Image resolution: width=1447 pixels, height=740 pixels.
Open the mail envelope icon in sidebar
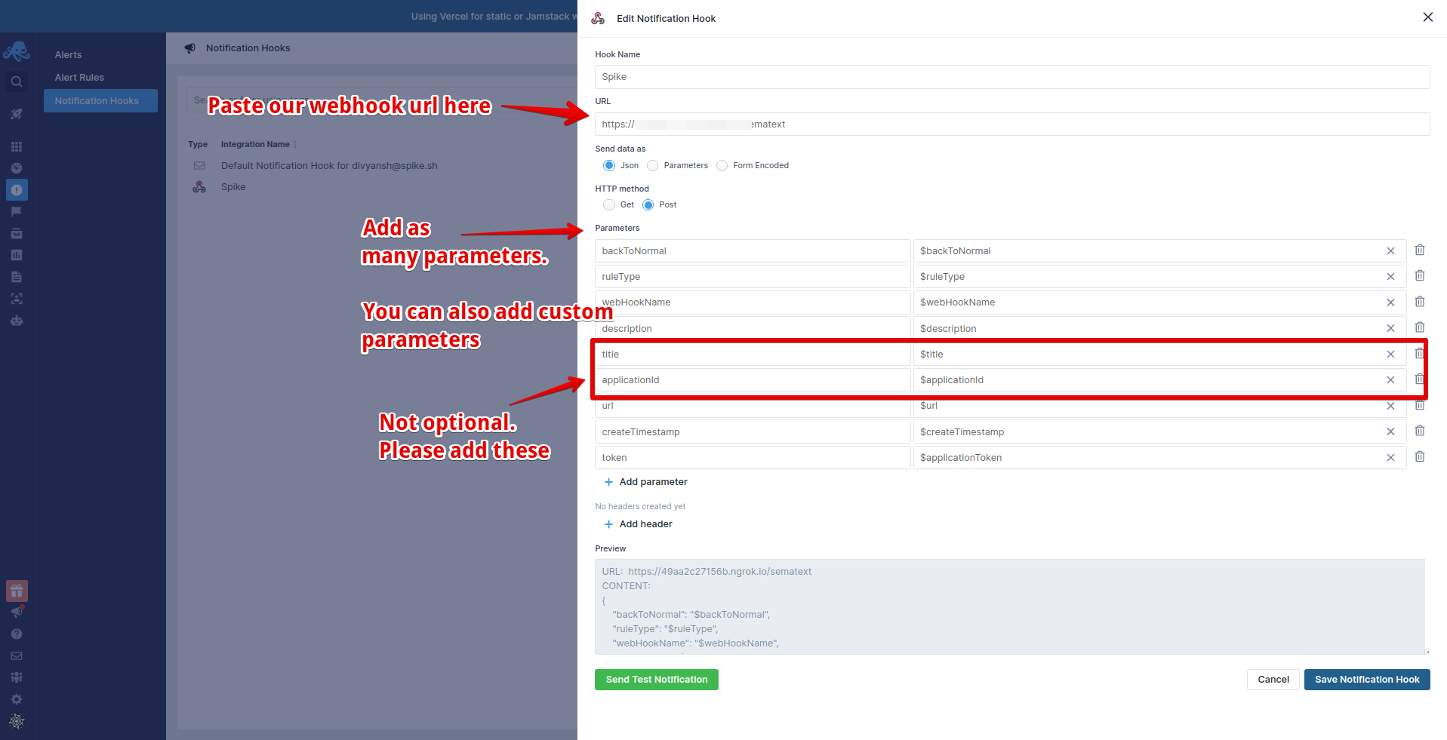17,656
